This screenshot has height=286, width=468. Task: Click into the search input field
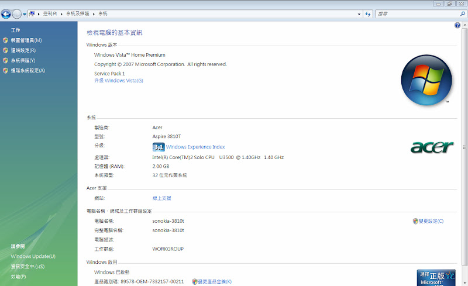point(417,14)
